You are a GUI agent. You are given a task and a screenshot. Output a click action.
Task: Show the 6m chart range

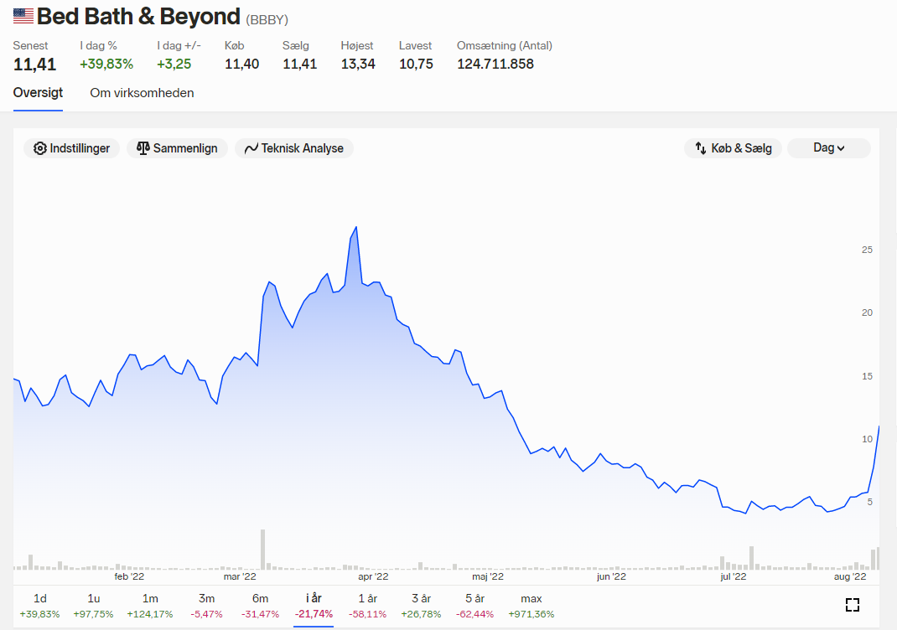pos(260,606)
